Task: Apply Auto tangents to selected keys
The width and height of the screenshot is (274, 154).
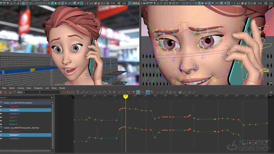Action: [78, 92]
